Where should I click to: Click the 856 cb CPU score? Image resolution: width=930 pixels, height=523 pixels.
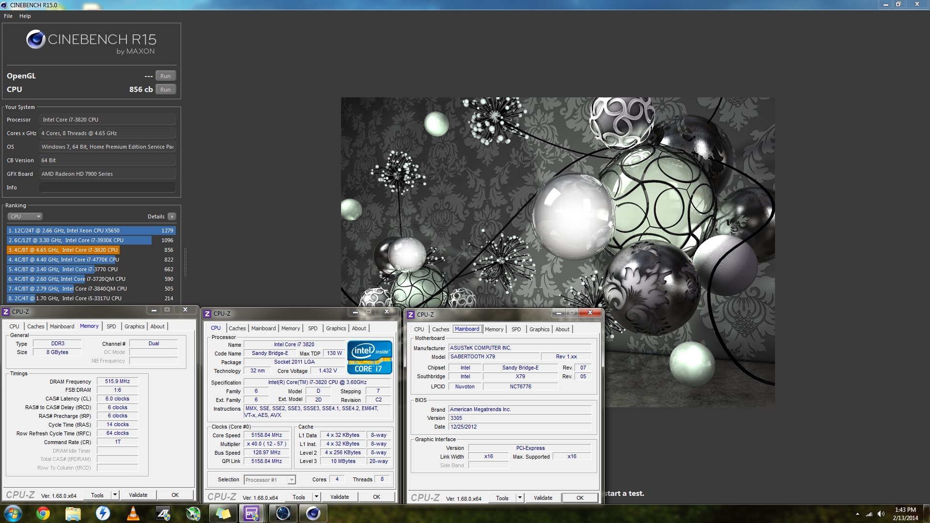click(x=141, y=90)
